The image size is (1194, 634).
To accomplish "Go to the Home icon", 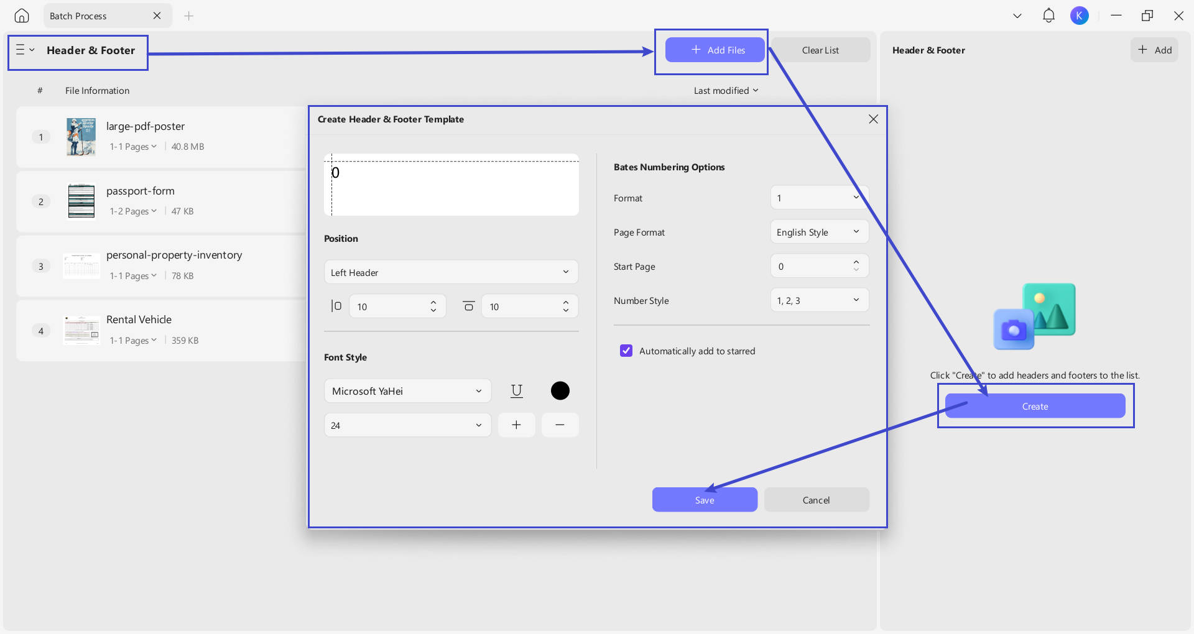I will pyautogui.click(x=22, y=16).
